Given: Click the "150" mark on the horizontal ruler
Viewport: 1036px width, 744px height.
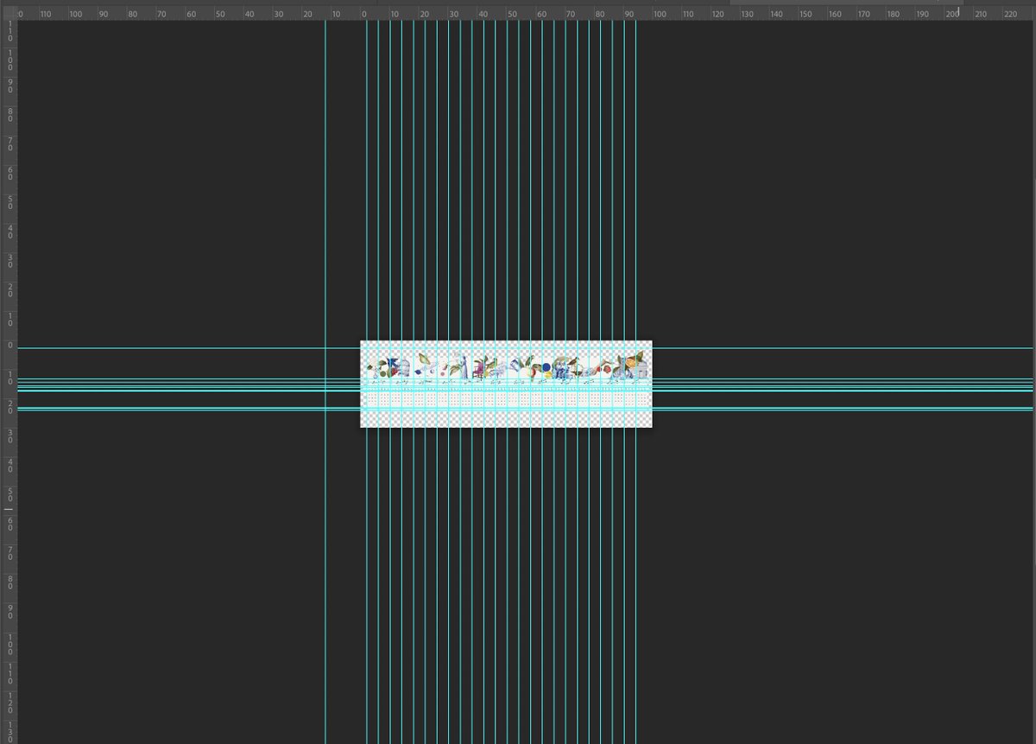Looking at the screenshot, I should pyautogui.click(x=805, y=15).
